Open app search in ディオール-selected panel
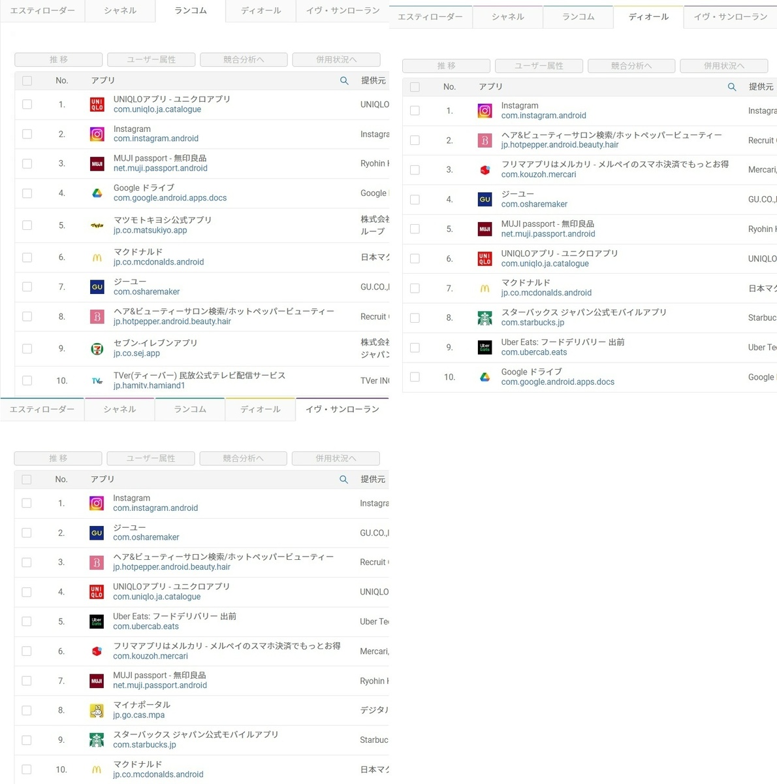Image resolution: width=777 pixels, height=784 pixels. click(732, 87)
